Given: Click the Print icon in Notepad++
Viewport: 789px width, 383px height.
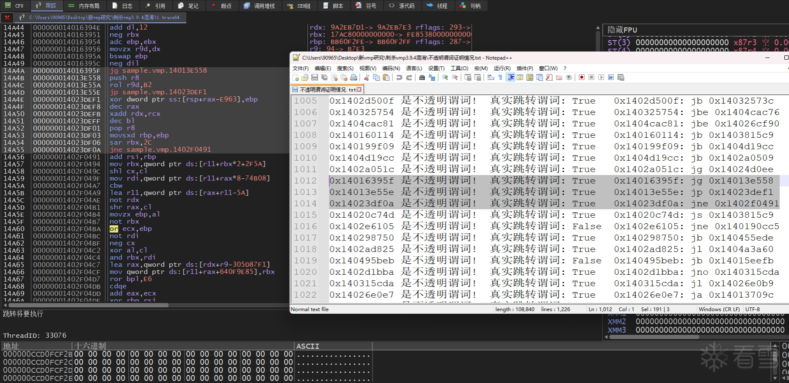Looking at the screenshot, I should [x=353, y=77].
